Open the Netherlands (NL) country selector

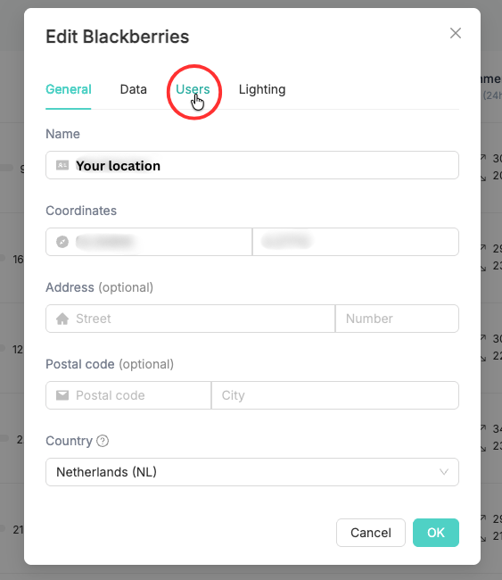(252, 472)
